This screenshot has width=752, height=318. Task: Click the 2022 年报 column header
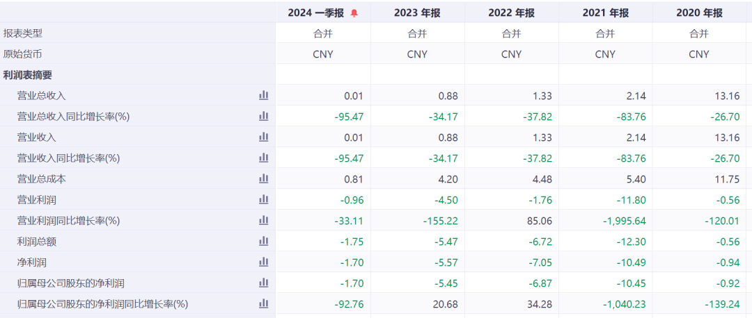pyautogui.click(x=511, y=12)
